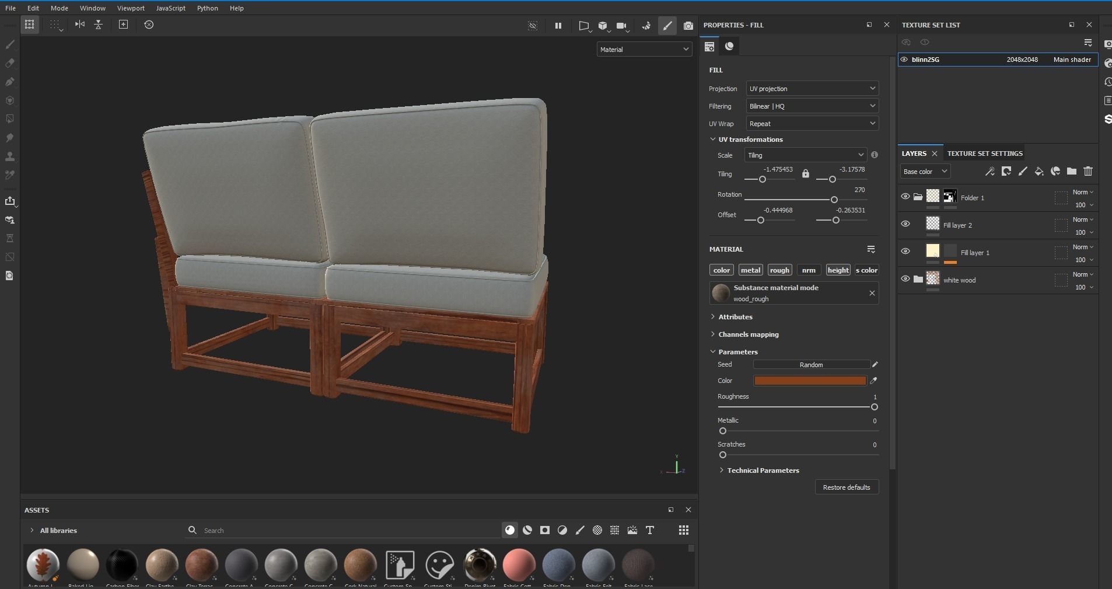Close the Layers tab
1112x589 pixels.
click(935, 154)
